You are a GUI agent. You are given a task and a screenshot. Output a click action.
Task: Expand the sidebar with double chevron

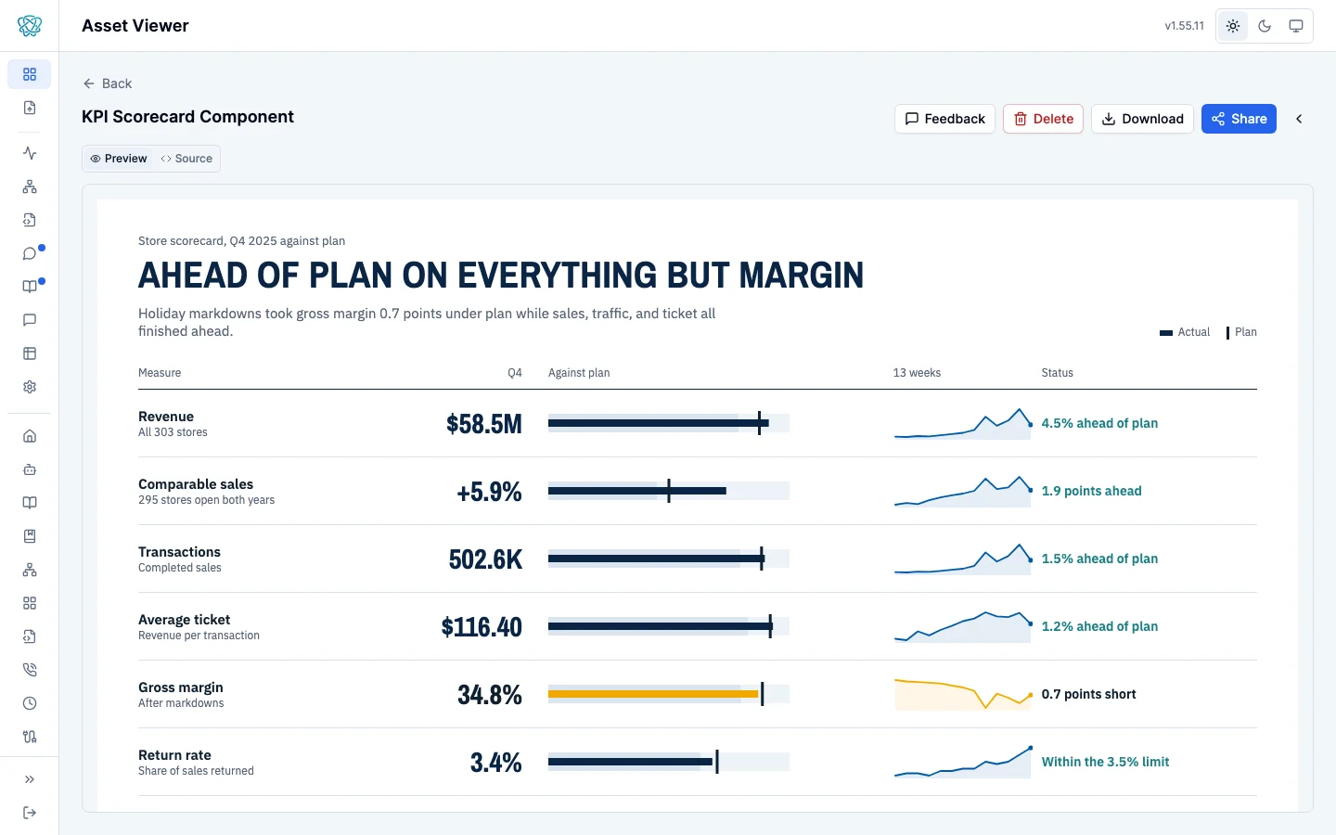coord(30,779)
